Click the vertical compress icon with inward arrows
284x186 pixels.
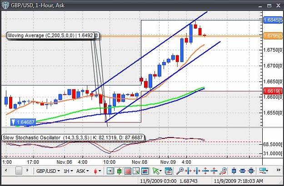(214, 171)
